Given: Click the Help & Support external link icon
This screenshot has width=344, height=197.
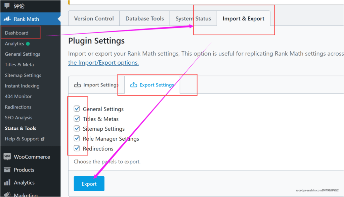Looking at the screenshot, I should pyautogui.click(x=43, y=139).
